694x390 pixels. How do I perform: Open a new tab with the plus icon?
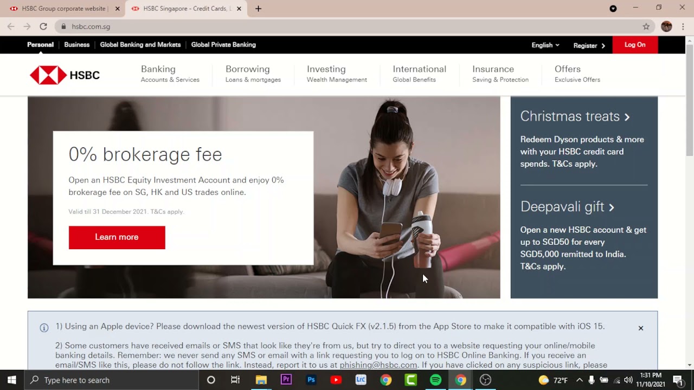point(258,9)
